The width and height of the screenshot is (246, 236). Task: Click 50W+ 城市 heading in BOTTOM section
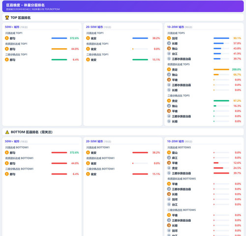(x=12, y=141)
